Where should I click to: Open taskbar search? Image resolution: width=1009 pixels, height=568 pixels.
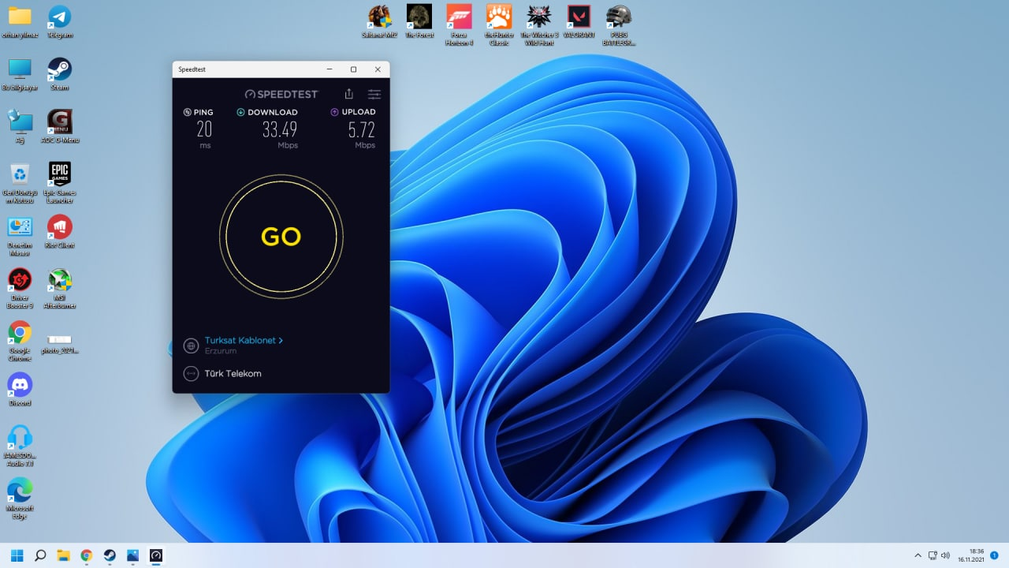[40, 555]
